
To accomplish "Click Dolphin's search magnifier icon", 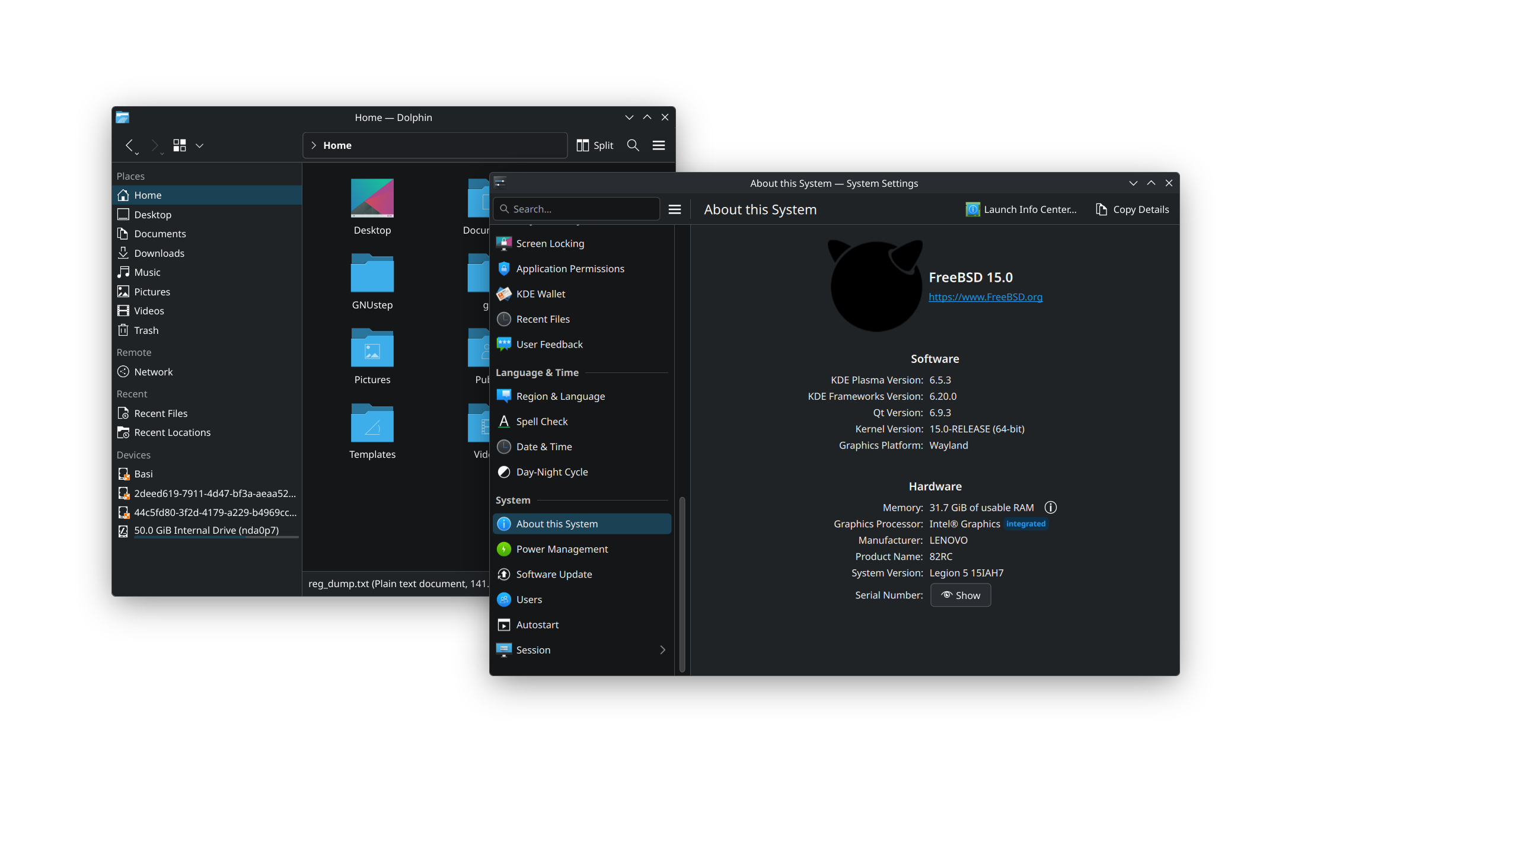I will click(633, 145).
